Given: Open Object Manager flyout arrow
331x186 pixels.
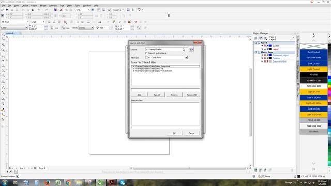Looking at the screenshot, I should [x=293, y=37].
